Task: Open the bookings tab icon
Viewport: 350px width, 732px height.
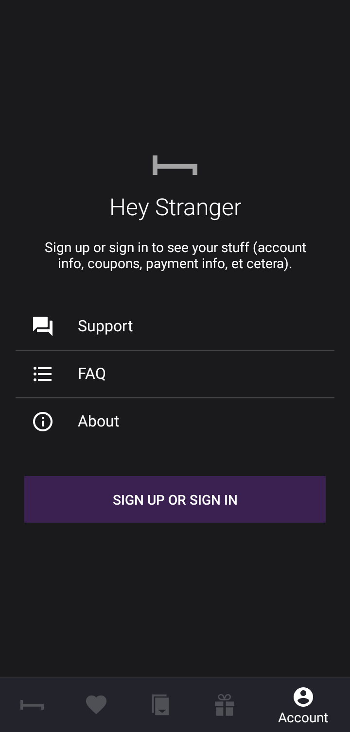Action: (x=160, y=705)
